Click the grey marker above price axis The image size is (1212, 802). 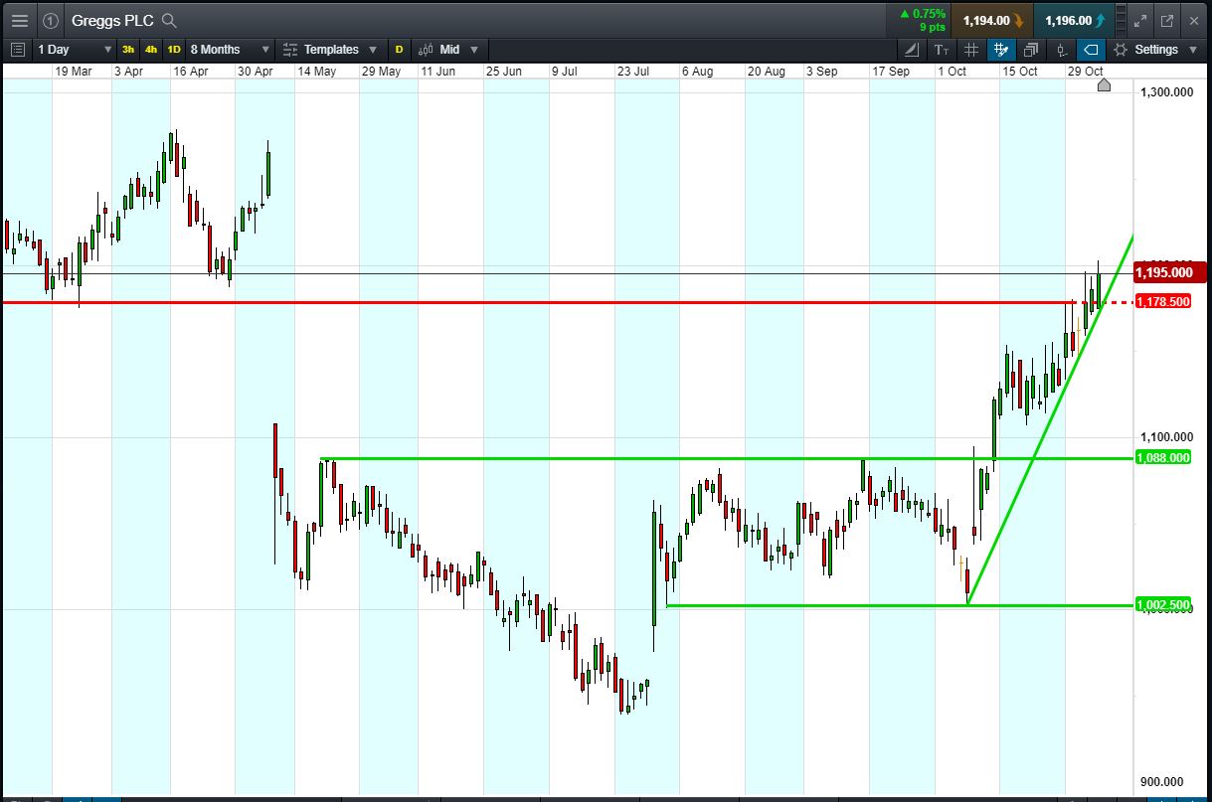click(x=1104, y=85)
